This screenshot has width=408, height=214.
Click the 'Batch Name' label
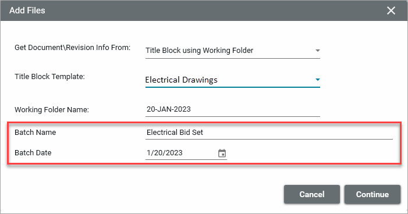35,133
